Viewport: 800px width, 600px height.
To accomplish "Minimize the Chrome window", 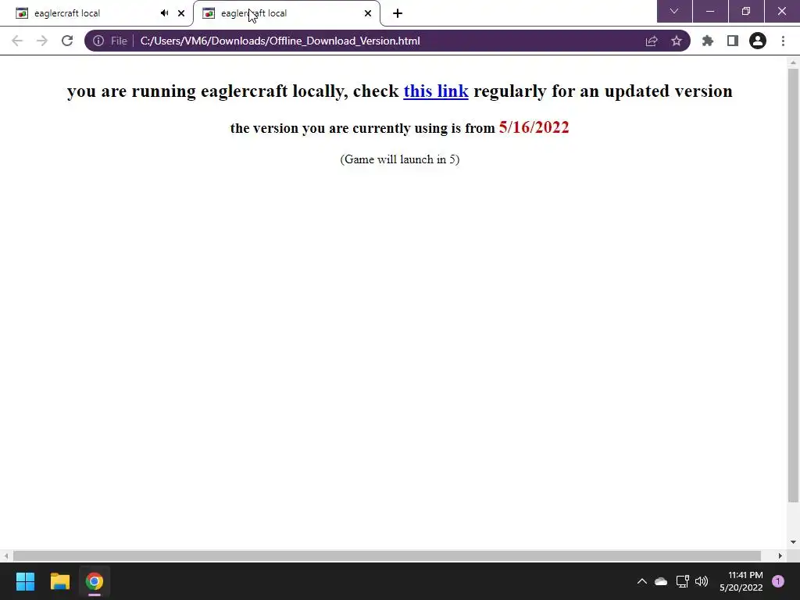I will coord(710,11).
